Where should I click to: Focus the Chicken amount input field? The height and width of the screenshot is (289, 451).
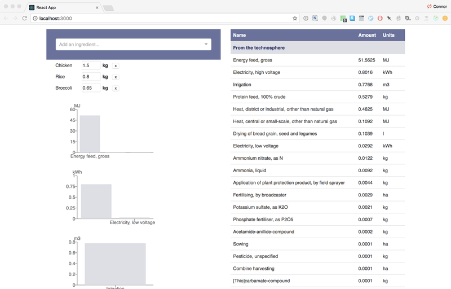tap(91, 65)
